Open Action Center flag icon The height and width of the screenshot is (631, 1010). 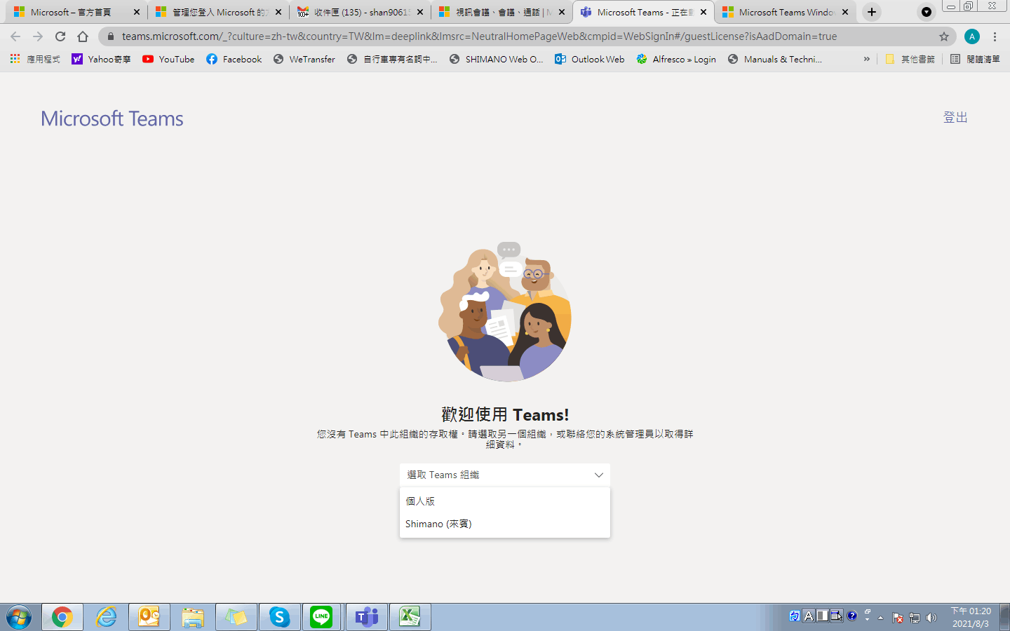(898, 618)
